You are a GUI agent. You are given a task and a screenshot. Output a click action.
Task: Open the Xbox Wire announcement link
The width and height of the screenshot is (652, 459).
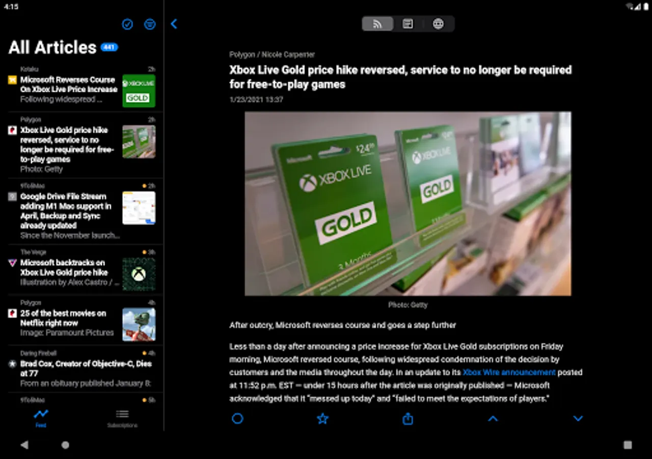point(509,372)
